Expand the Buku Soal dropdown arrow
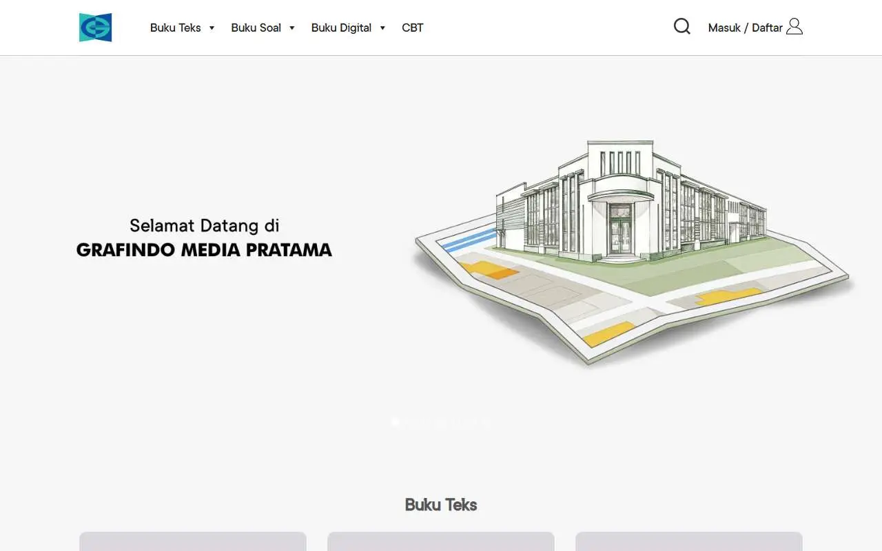 (x=291, y=28)
